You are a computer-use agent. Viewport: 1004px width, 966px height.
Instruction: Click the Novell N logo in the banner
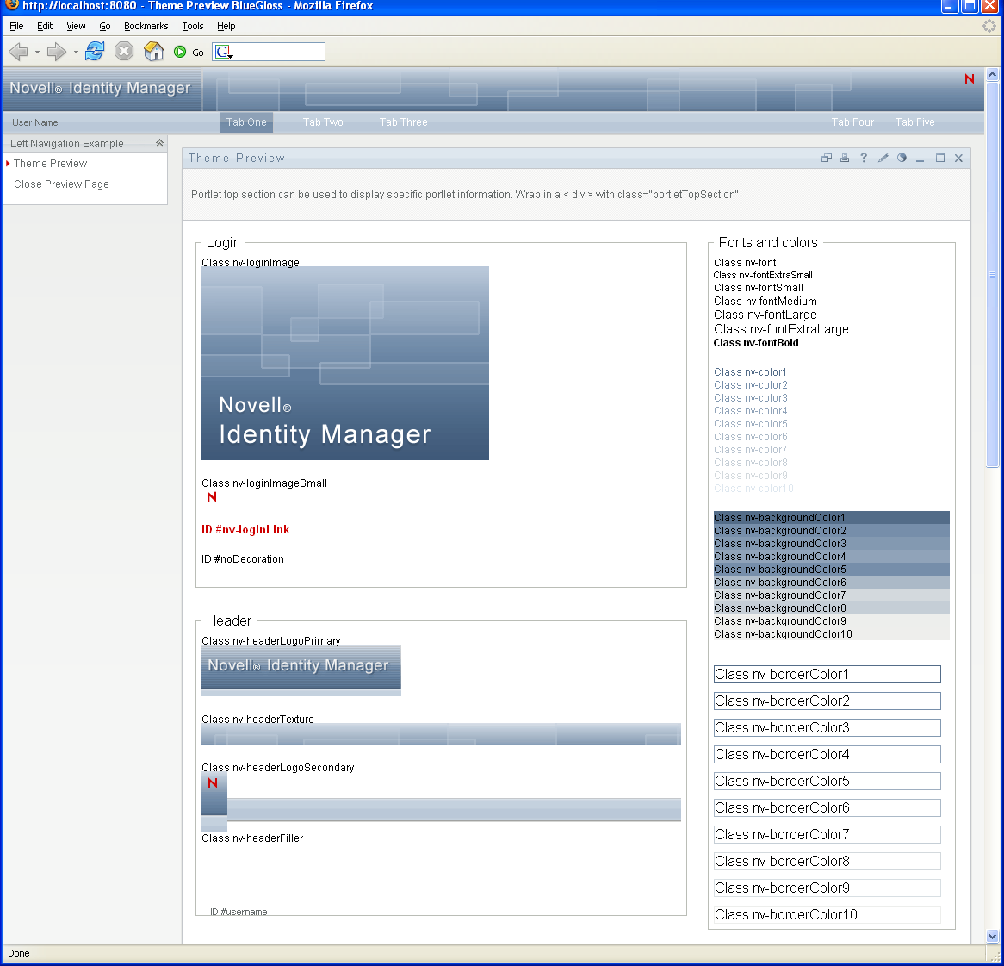(969, 78)
